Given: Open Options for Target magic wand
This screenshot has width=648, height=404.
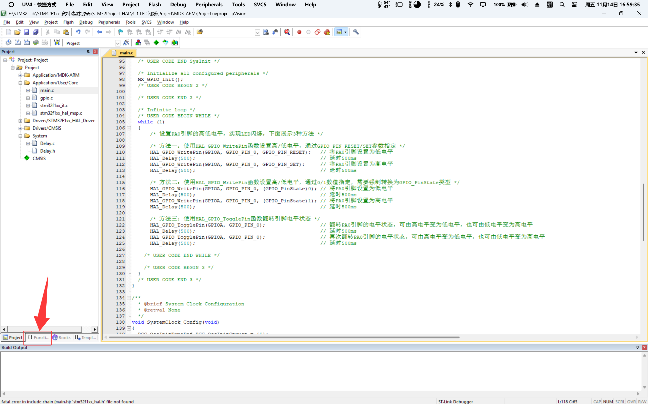Looking at the screenshot, I should pyautogui.click(x=126, y=42).
